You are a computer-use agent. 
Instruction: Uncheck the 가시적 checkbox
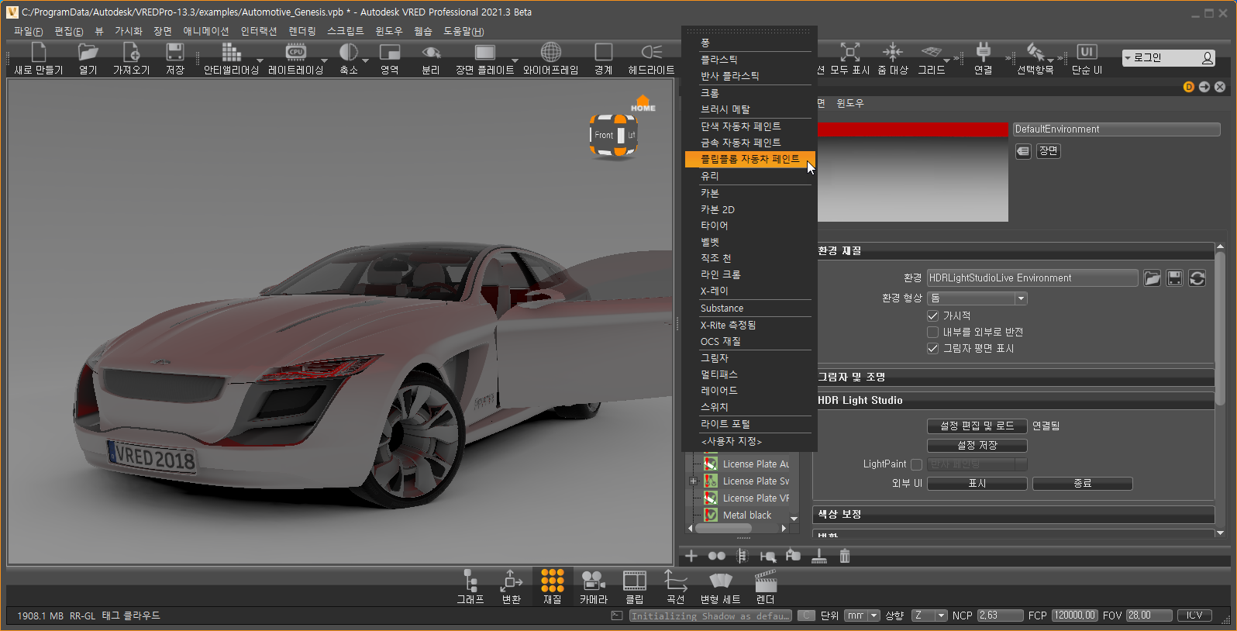click(x=933, y=316)
